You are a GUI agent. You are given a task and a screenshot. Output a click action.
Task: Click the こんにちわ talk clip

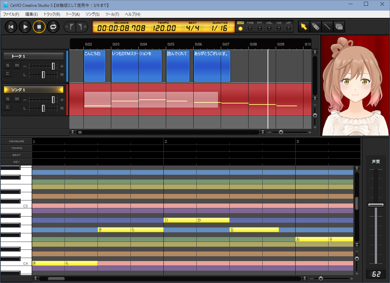coord(94,67)
